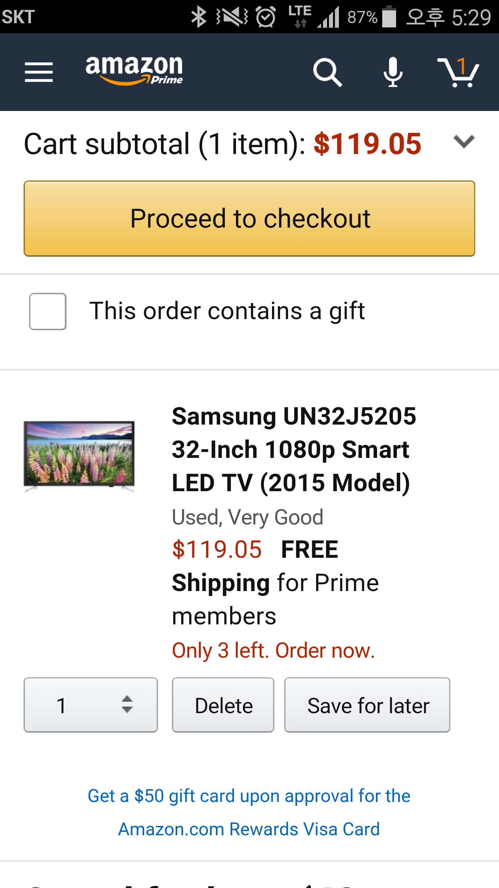Open the Samsung UN32J5205 product title
499x888 pixels.
click(x=294, y=450)
